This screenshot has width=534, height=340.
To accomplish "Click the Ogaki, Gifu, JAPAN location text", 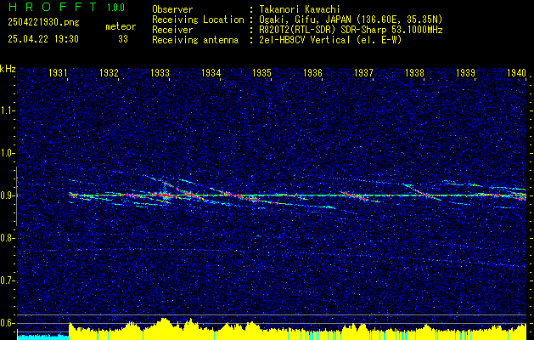I will tap(351, 20).
